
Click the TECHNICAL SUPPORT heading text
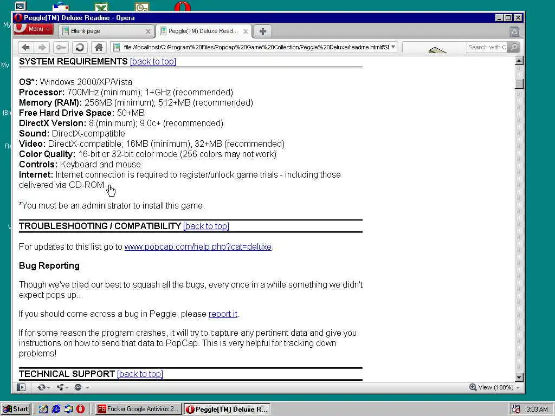tap(67, 374)
